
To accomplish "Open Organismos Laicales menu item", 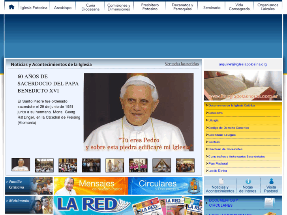I will [268, 7].
